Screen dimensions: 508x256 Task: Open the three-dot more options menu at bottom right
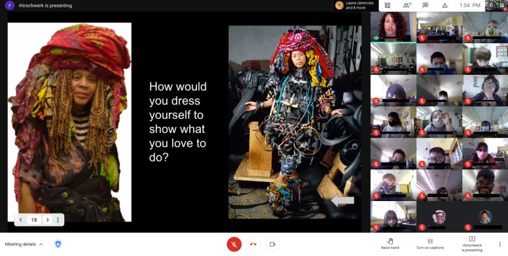pos(500,244)
